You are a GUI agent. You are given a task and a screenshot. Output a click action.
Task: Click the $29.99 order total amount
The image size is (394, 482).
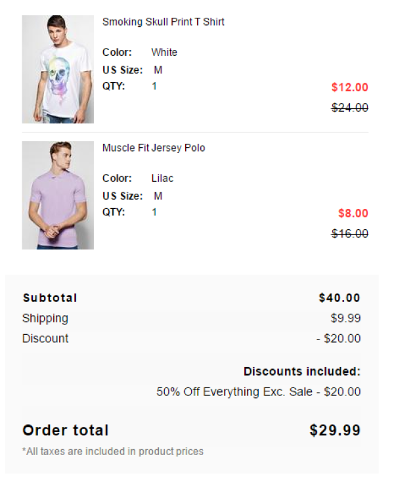335,430
